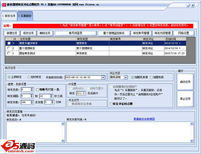The width and height of the screenshot is (201, 154).
Task: Click the 修改任务 button
Action: [x=28, y=33]
